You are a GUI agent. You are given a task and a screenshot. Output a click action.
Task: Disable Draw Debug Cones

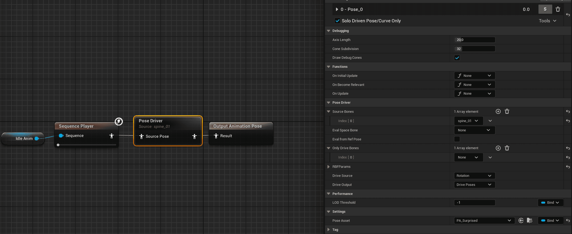457,58
